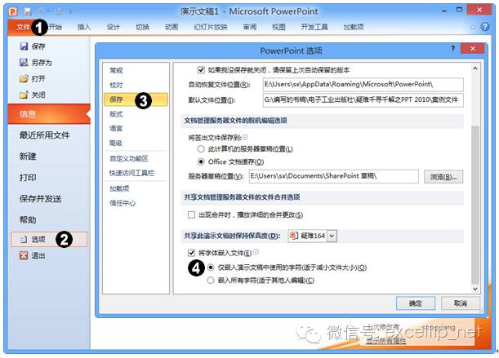The image size is (499, 358).
Task: Click the info icon beside 将签出文件保存到
Action: tap(245, 137)
